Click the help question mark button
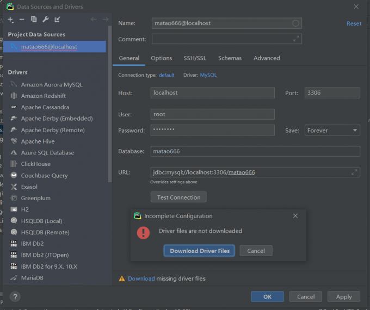Image resolution: width=370 pixels, height=310 pixels. (x=15, y=296)
